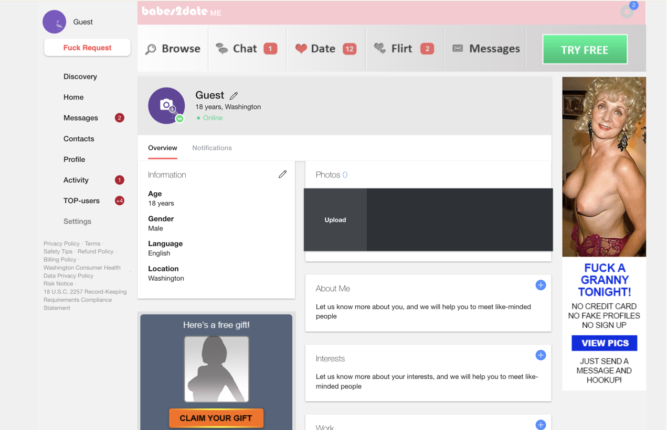The image size is (667, 430).
Task: Click the Gender value Male
Action: pyautogui.click(x=155, y=228)
